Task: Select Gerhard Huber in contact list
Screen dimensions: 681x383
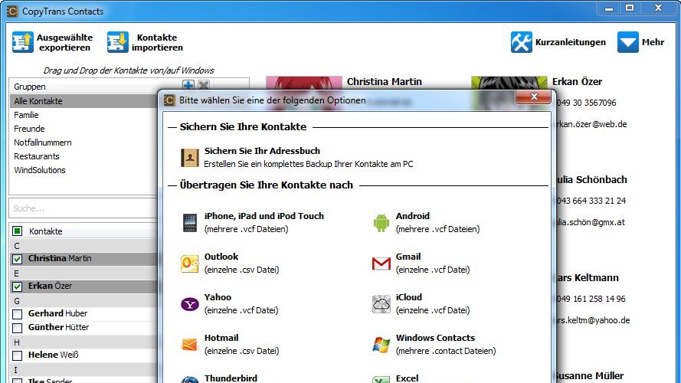Action: [57, 313]
